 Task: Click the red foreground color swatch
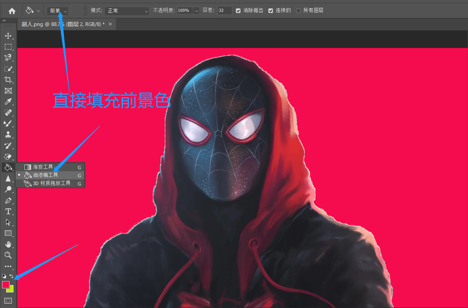coord(5,284)
